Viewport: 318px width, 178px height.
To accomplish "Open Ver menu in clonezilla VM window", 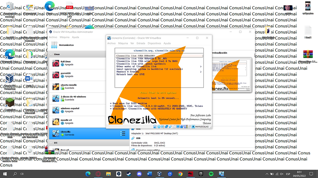I will click(132, 43).
